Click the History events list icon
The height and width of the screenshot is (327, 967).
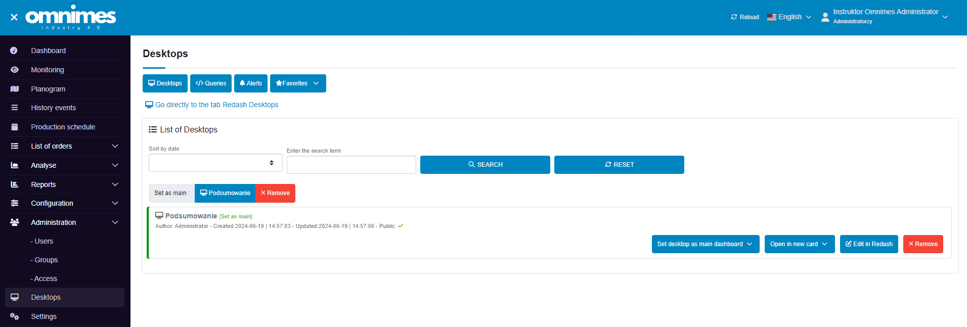point(14,108)
